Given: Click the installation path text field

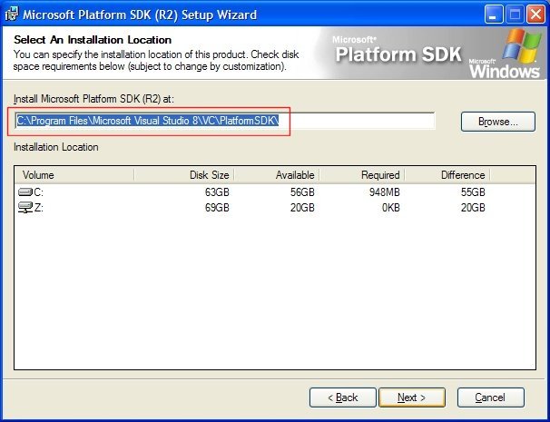Looking at the screenshot, I should (x=224, y=121).
